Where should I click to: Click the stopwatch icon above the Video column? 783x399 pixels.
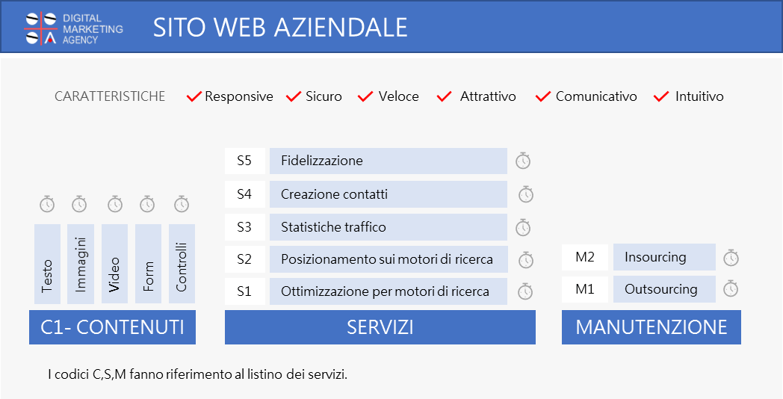pos(115,204)
